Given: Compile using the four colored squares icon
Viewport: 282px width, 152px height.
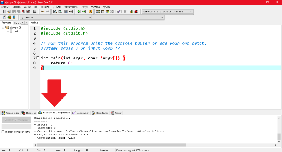Looking at the screenshot, I should [98, 12].
